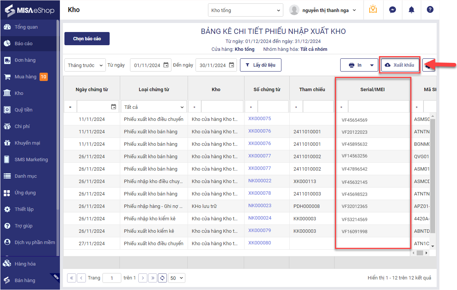This screenshot has width=457, height=290.
Task: Expand the In print options arrow
Action: coord(372,65)
